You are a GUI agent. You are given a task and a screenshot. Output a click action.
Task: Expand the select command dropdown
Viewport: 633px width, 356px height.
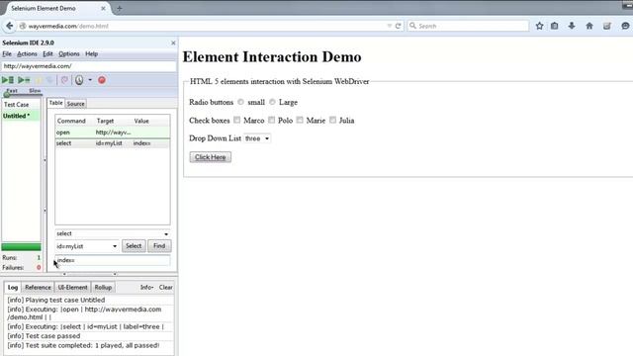(166, 234)
